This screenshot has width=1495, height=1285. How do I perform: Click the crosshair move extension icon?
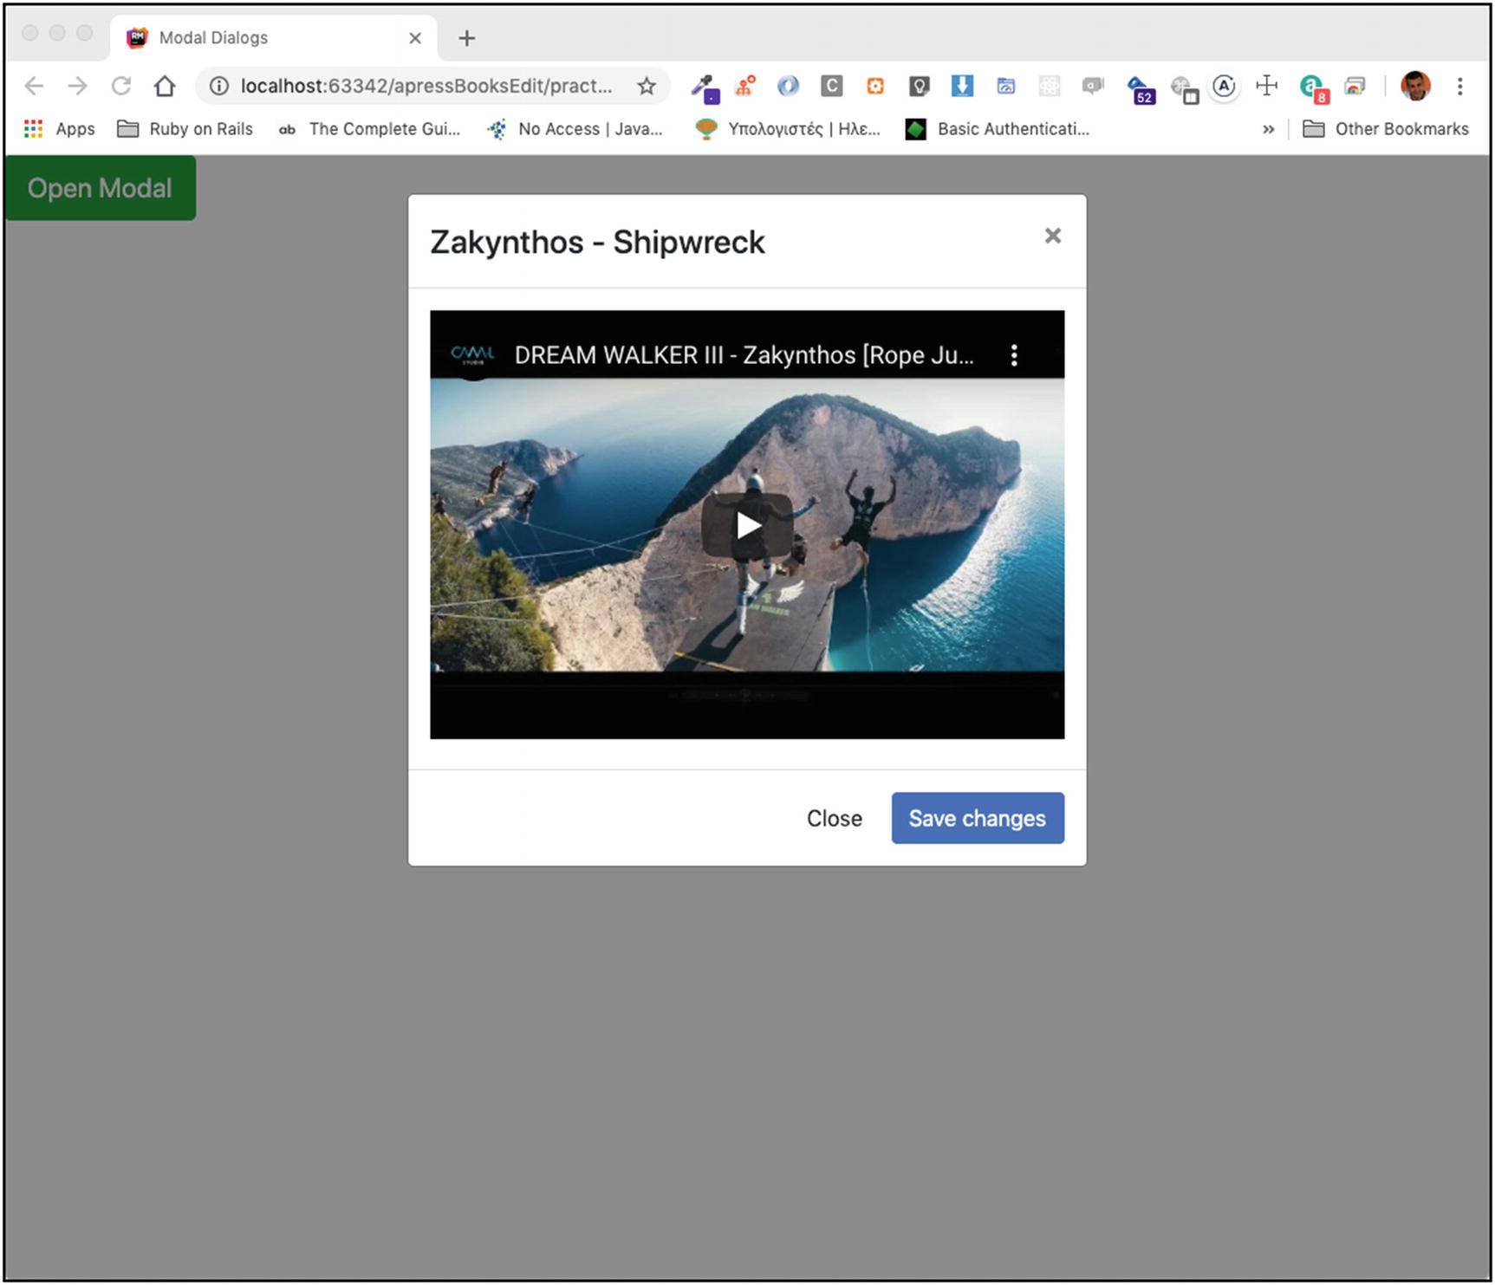[1266, 86]
